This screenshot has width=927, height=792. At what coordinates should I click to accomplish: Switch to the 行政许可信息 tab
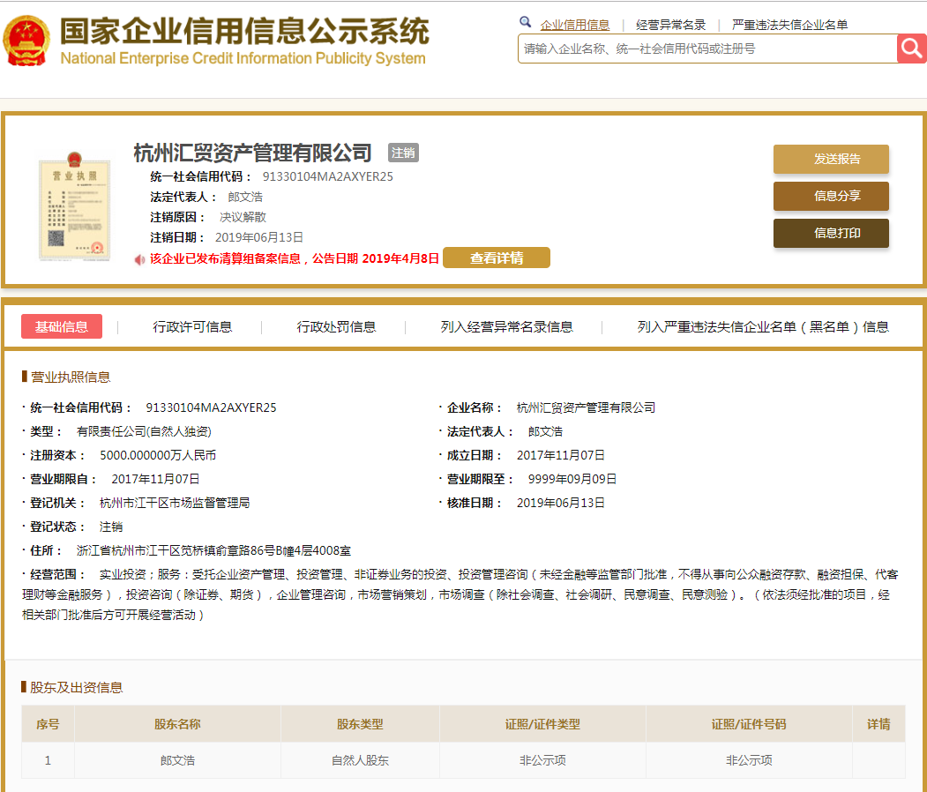tap(192, 326)
